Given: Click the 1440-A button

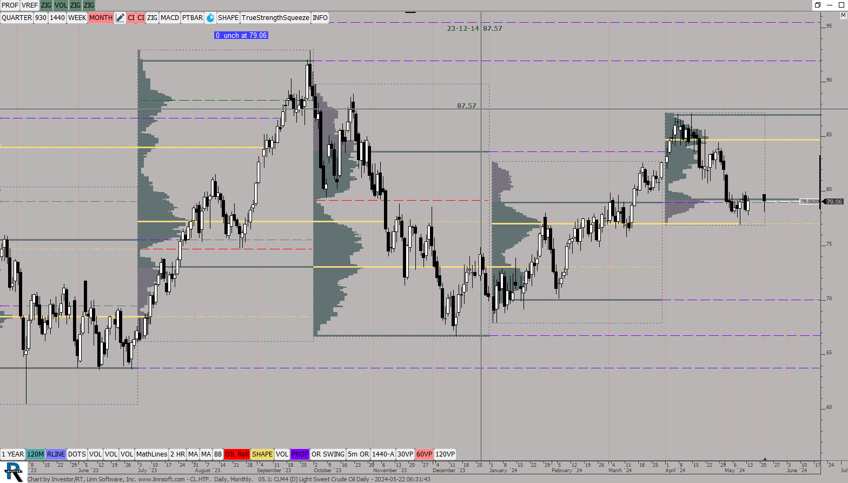Looking at the screenshot, I should click(x=383, y=454).
